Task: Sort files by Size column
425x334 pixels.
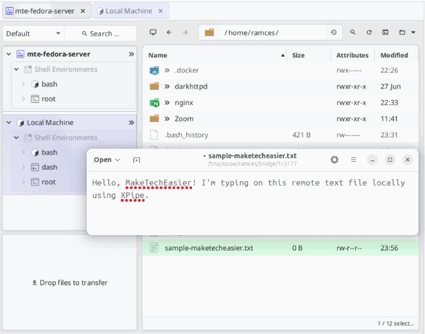Action: (308, 55)
